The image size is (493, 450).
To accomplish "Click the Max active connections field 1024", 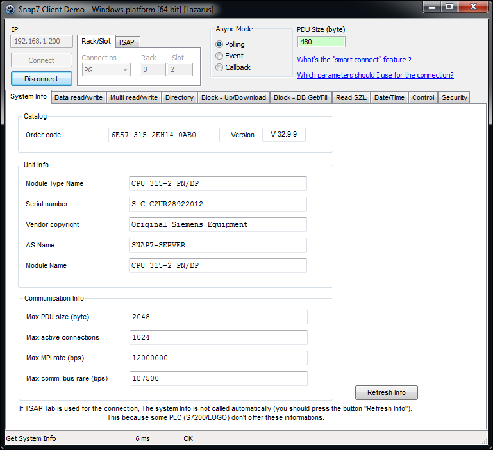I will [218, 337].
